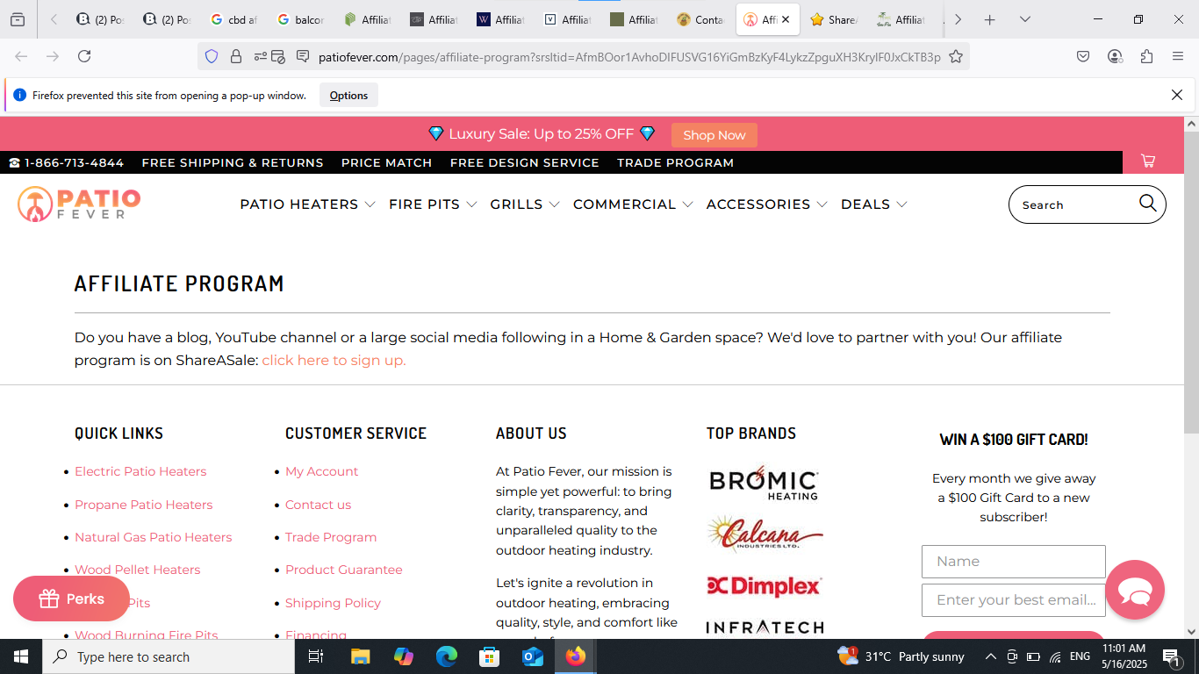1199x674 pixels.
Task: Click the Bromic Heating brand logo
Action: pos(765,483)
